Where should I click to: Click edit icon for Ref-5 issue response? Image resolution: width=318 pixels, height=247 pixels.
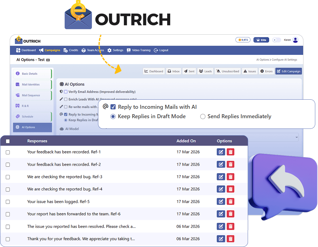[x=221, y=201]
